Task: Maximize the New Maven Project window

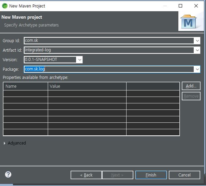Action: pos(180,6)
